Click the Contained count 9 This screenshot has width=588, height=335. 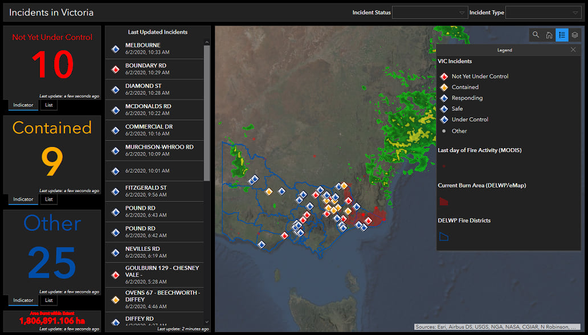click(x=52, y=161)
